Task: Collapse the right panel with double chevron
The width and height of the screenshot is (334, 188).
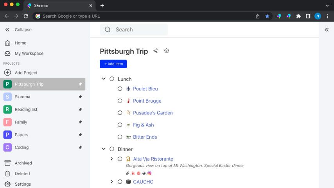Action: (x=327, y=30)
